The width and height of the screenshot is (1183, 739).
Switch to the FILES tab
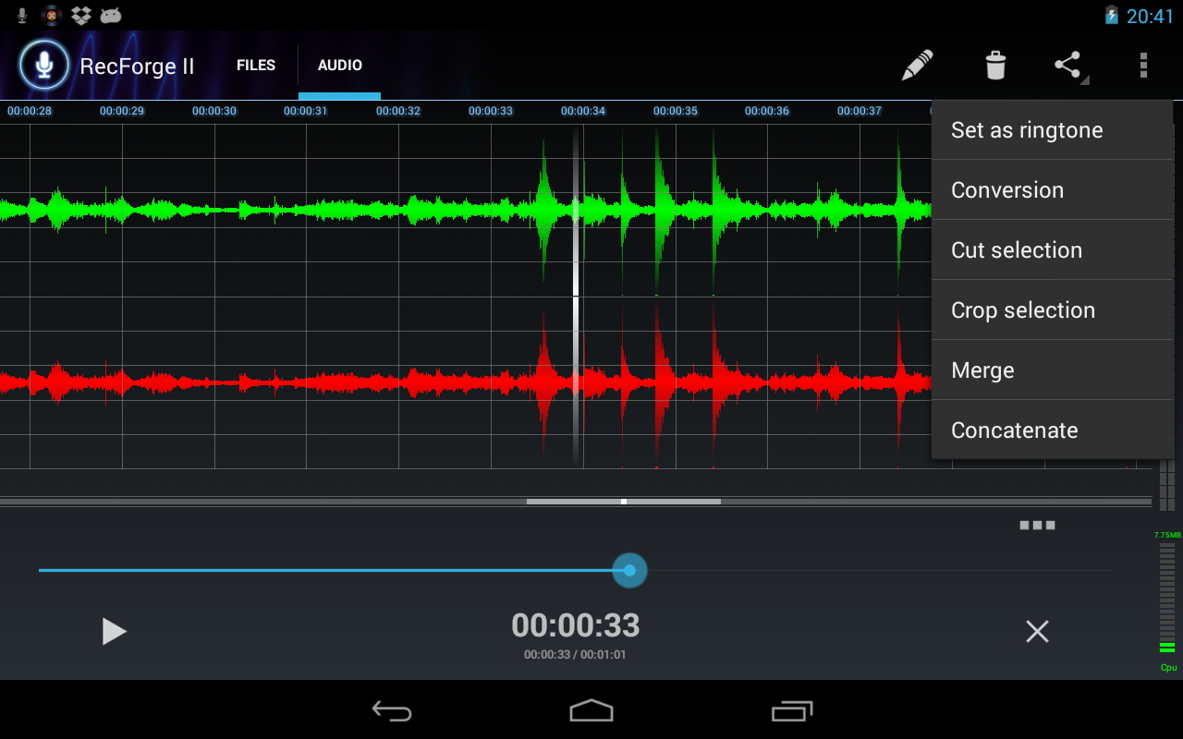coord(255,65)
